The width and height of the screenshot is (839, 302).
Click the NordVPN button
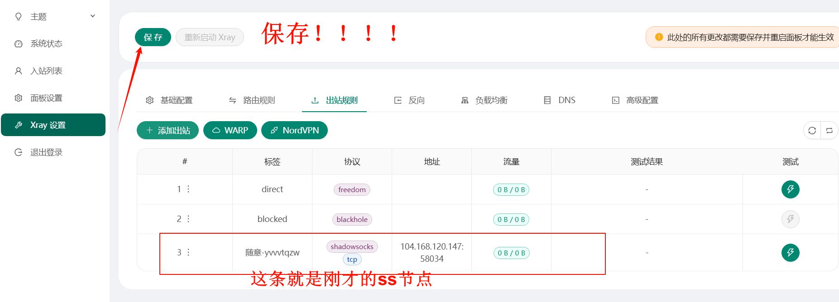pos(294,130)
